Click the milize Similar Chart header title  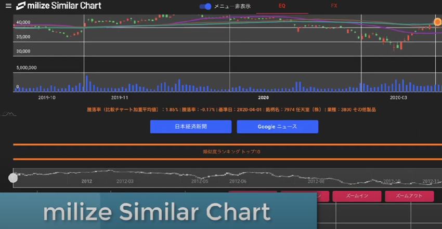(64, 6)
